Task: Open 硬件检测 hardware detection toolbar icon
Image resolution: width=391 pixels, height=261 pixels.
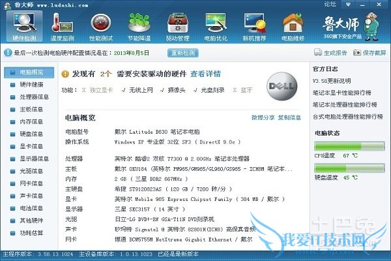Action: click(25, 26)
